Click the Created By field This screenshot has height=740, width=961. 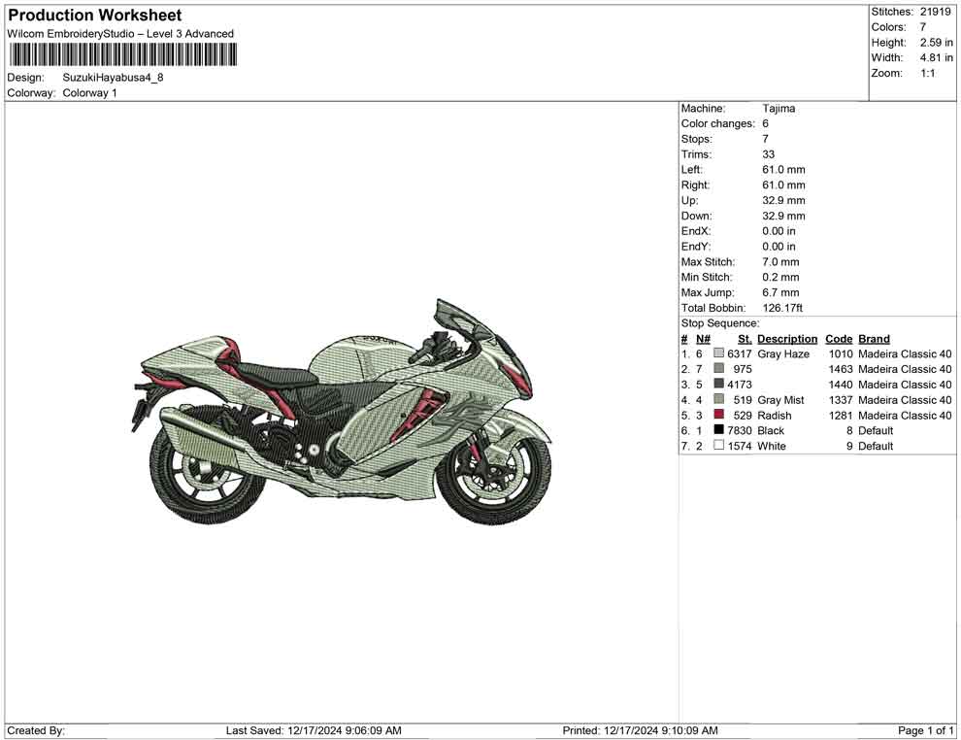coord(31,730)
